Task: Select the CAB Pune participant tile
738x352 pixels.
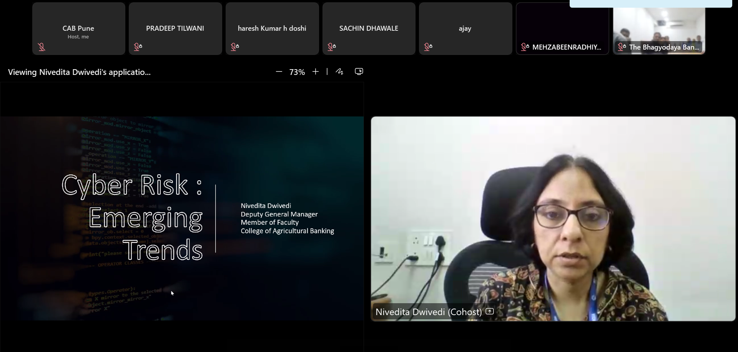Action: click(x=78, y=28)
